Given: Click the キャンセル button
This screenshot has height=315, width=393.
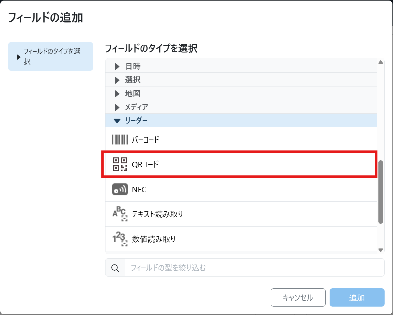Looking at the screenshot, I should [298, 298].
